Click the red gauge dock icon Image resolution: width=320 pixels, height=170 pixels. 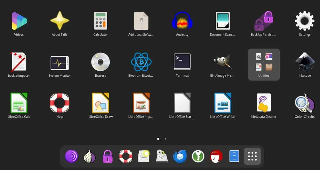point(216,156)
